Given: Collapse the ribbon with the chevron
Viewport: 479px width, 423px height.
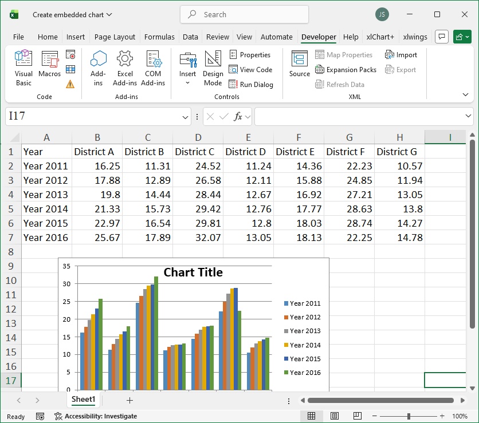Looking at the screenshot, I should coord(465,94).
